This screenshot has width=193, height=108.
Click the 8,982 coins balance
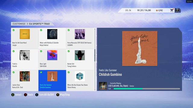(x=160, y=10)
